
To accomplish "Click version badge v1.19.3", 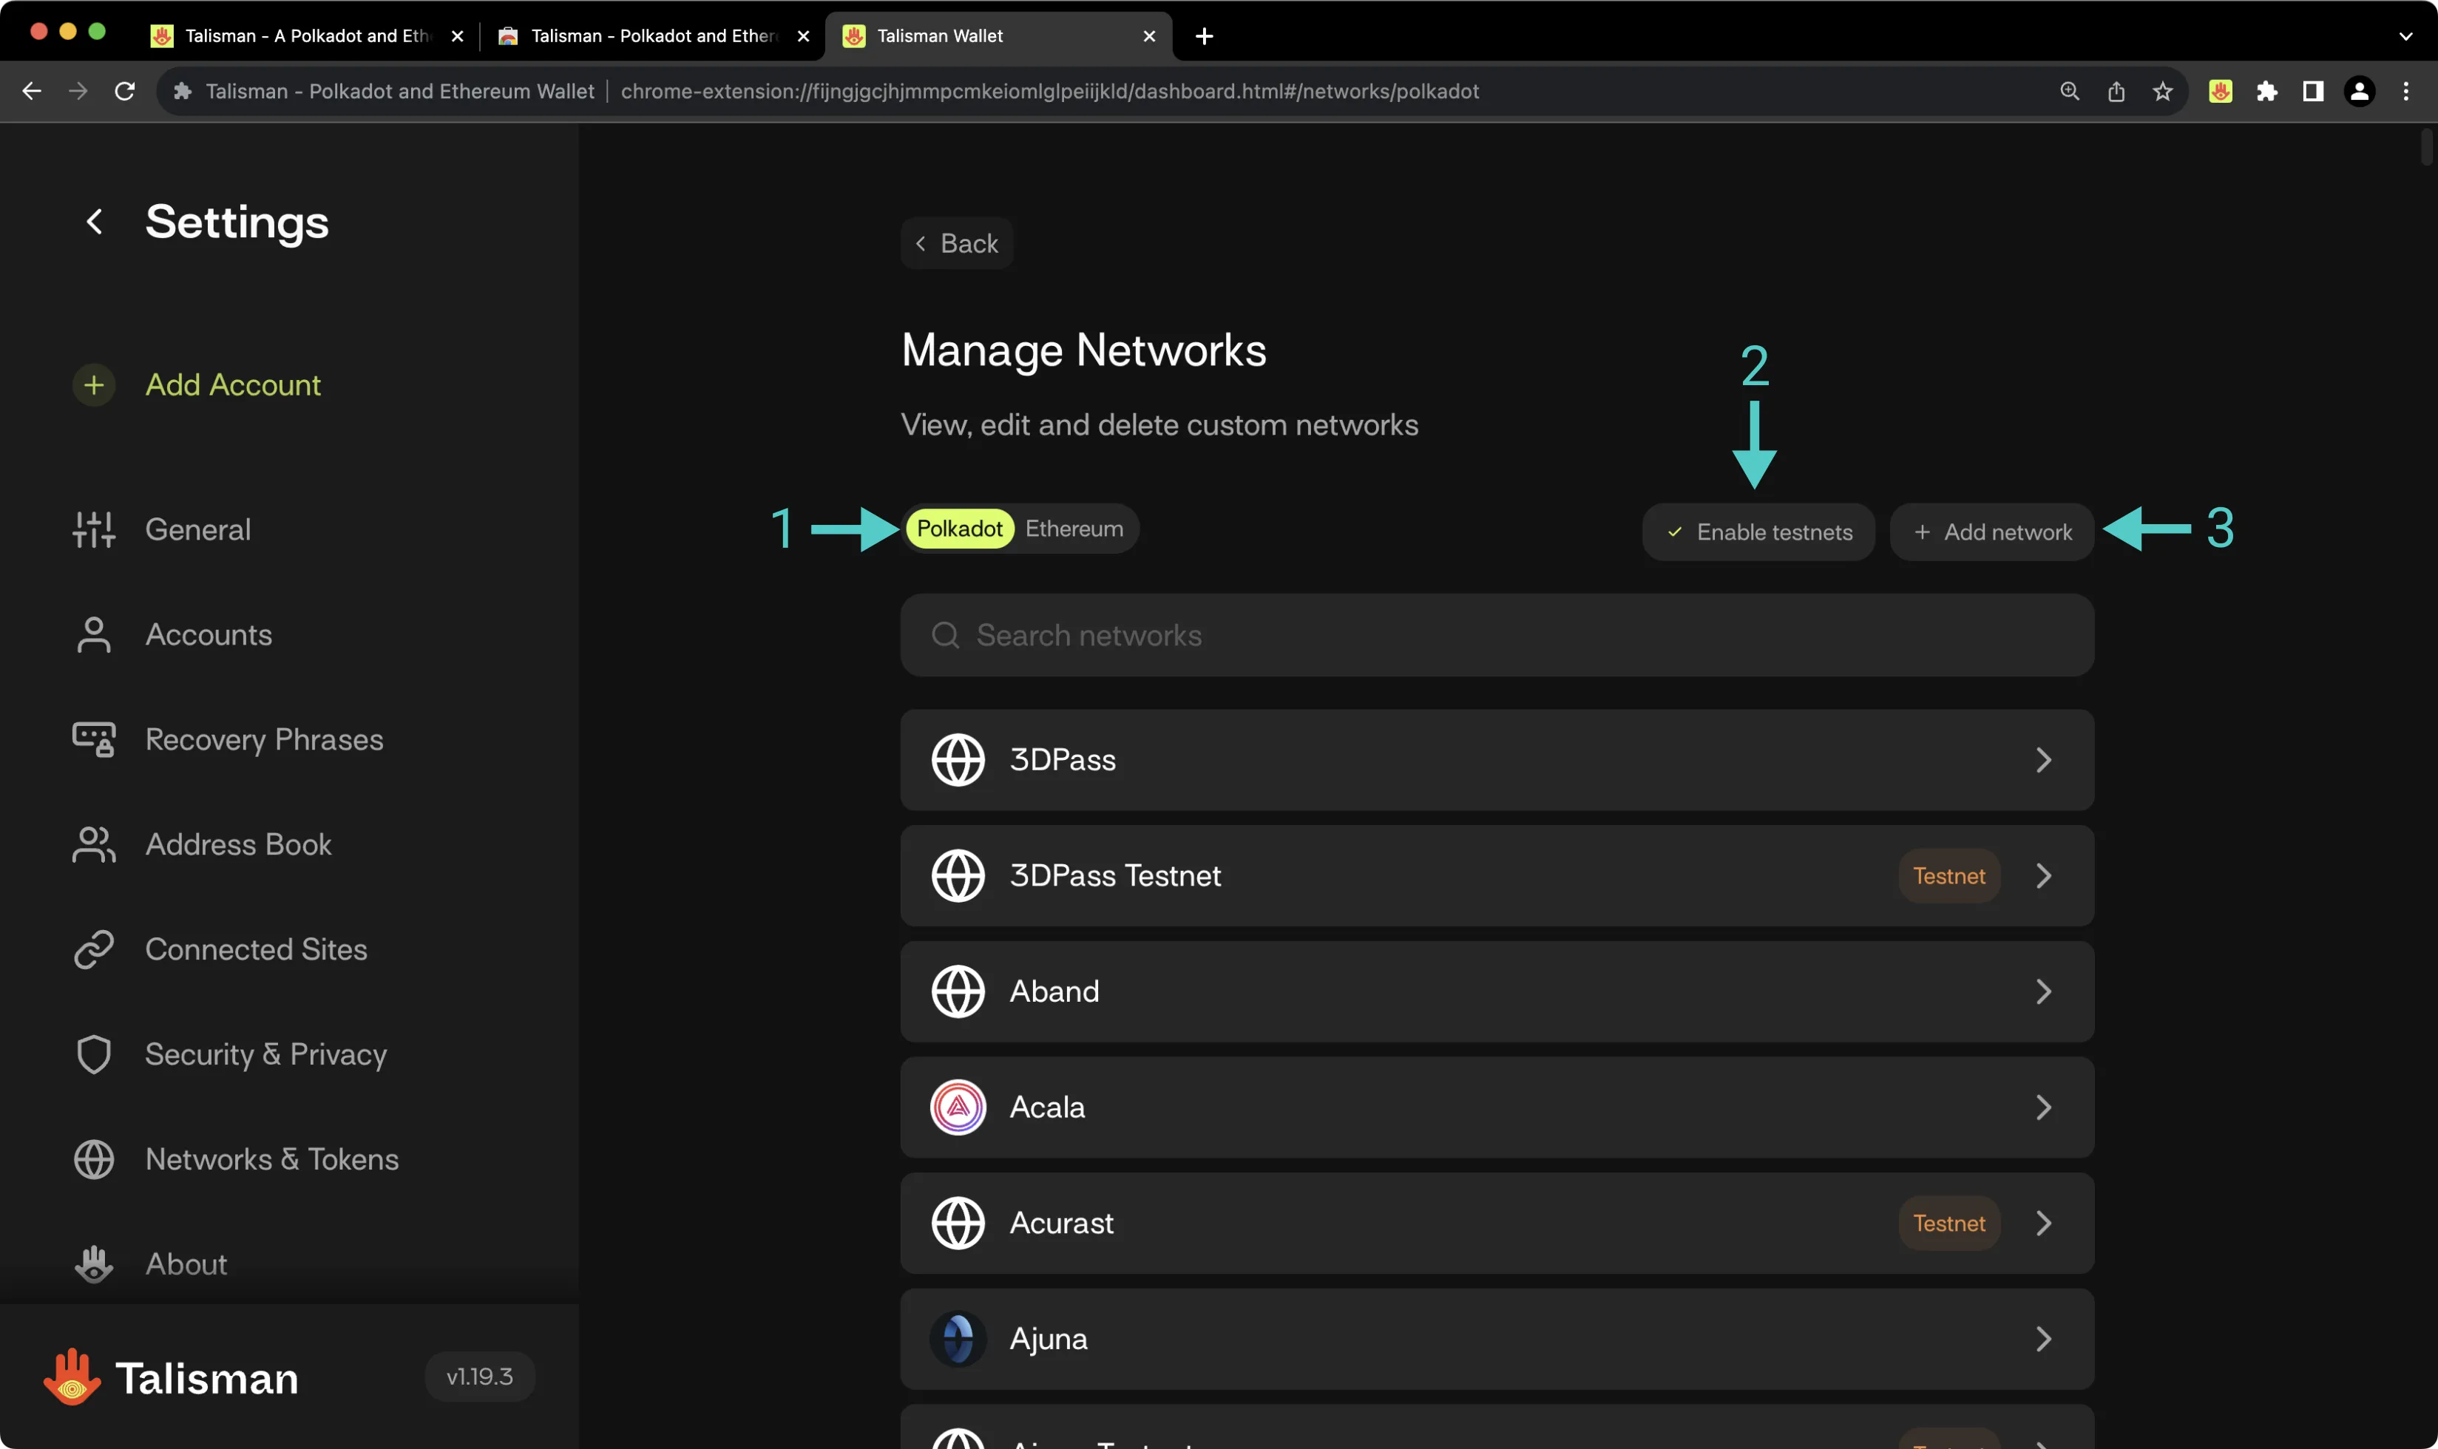I will pyautogui.click(x=479, y=1377).
